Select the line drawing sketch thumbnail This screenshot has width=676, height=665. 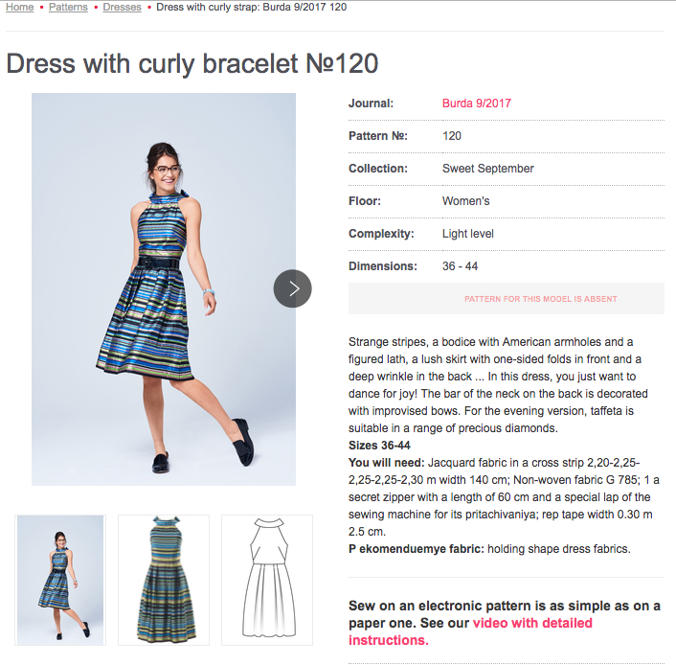coord(267,580)
